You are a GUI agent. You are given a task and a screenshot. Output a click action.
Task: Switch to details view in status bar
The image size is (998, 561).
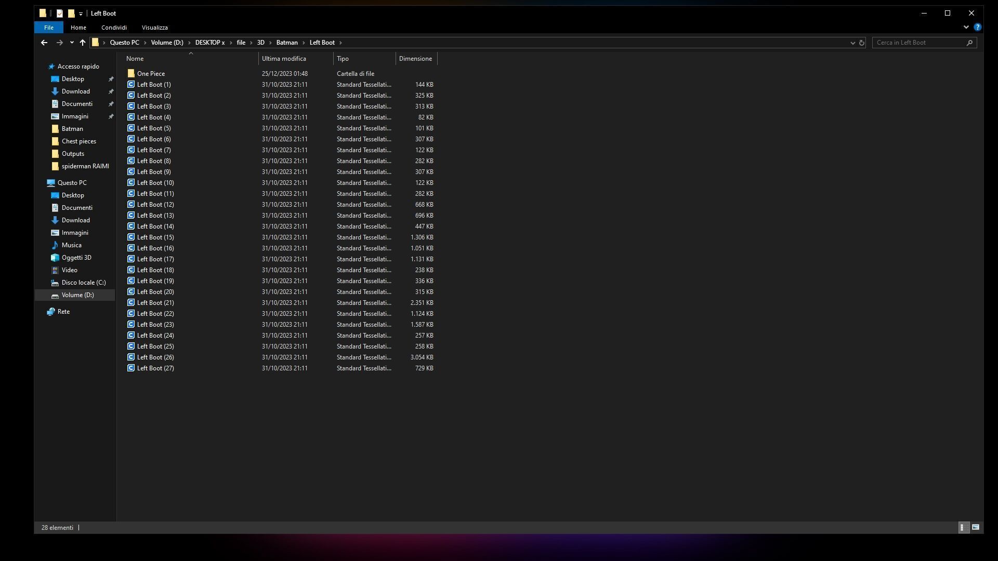click(963, 527)
